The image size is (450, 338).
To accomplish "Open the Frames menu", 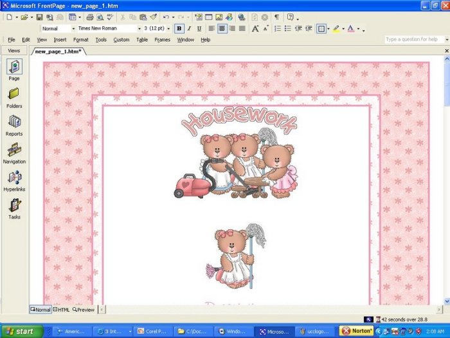I will [162, 40].
